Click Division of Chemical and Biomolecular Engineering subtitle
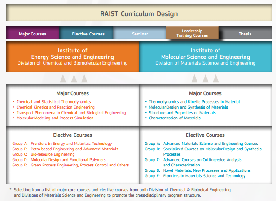This screenshot has height=201, width=276. [73, 63]
